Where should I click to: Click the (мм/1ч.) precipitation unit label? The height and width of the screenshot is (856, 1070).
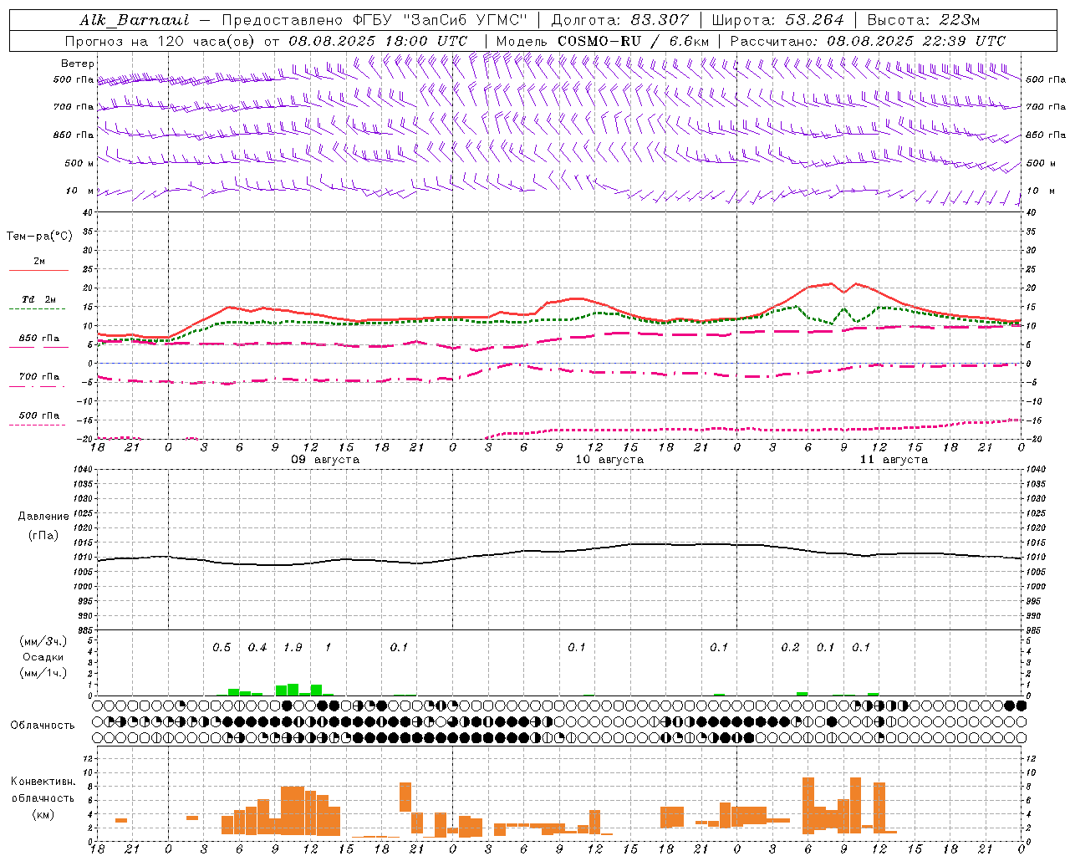pyautogui.click(x=43, y=673)
